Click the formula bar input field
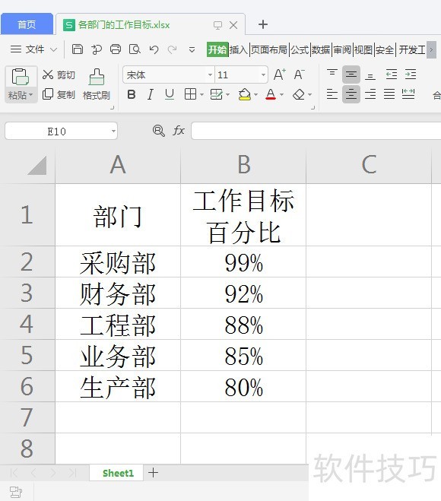Image resolution: width=441 pixels, height=501 pixels. (316, 131)
